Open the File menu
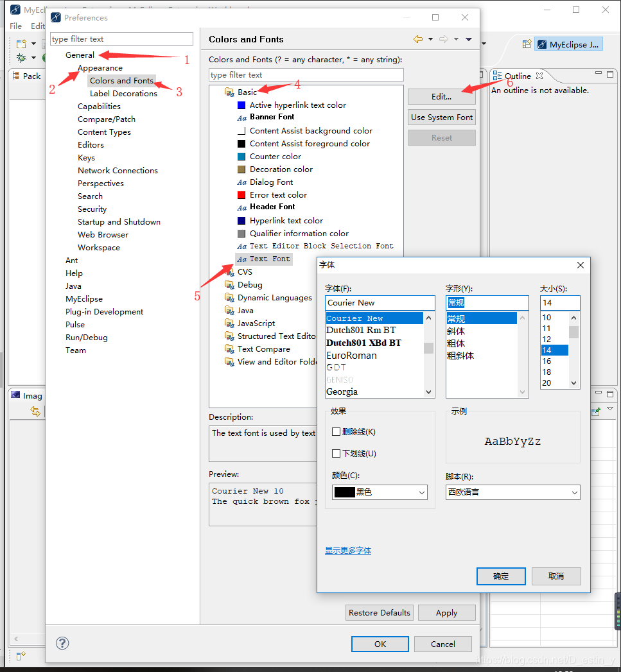Viewport: 621px width, 672px height. tap(16, 26)
